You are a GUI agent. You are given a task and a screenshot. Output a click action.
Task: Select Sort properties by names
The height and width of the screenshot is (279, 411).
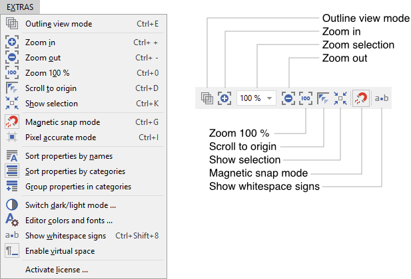click(x=69, y=156)
